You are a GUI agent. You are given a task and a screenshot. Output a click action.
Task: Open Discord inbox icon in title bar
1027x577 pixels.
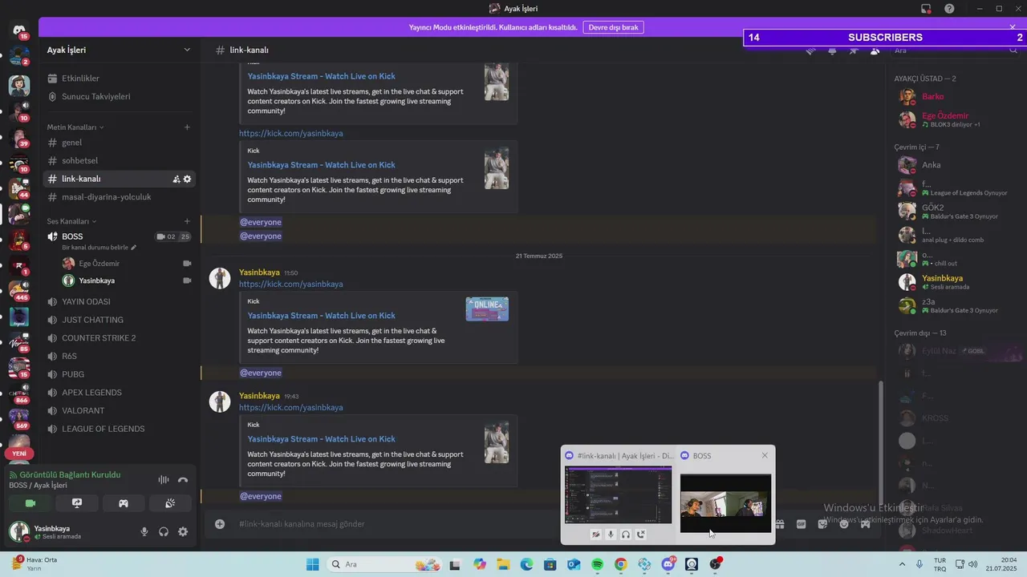(926, 9)
